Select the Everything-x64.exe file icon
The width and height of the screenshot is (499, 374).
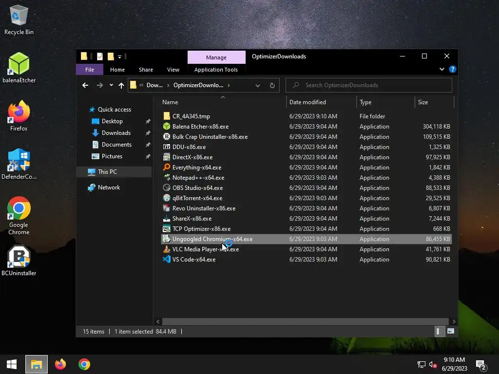click(167, 167)
